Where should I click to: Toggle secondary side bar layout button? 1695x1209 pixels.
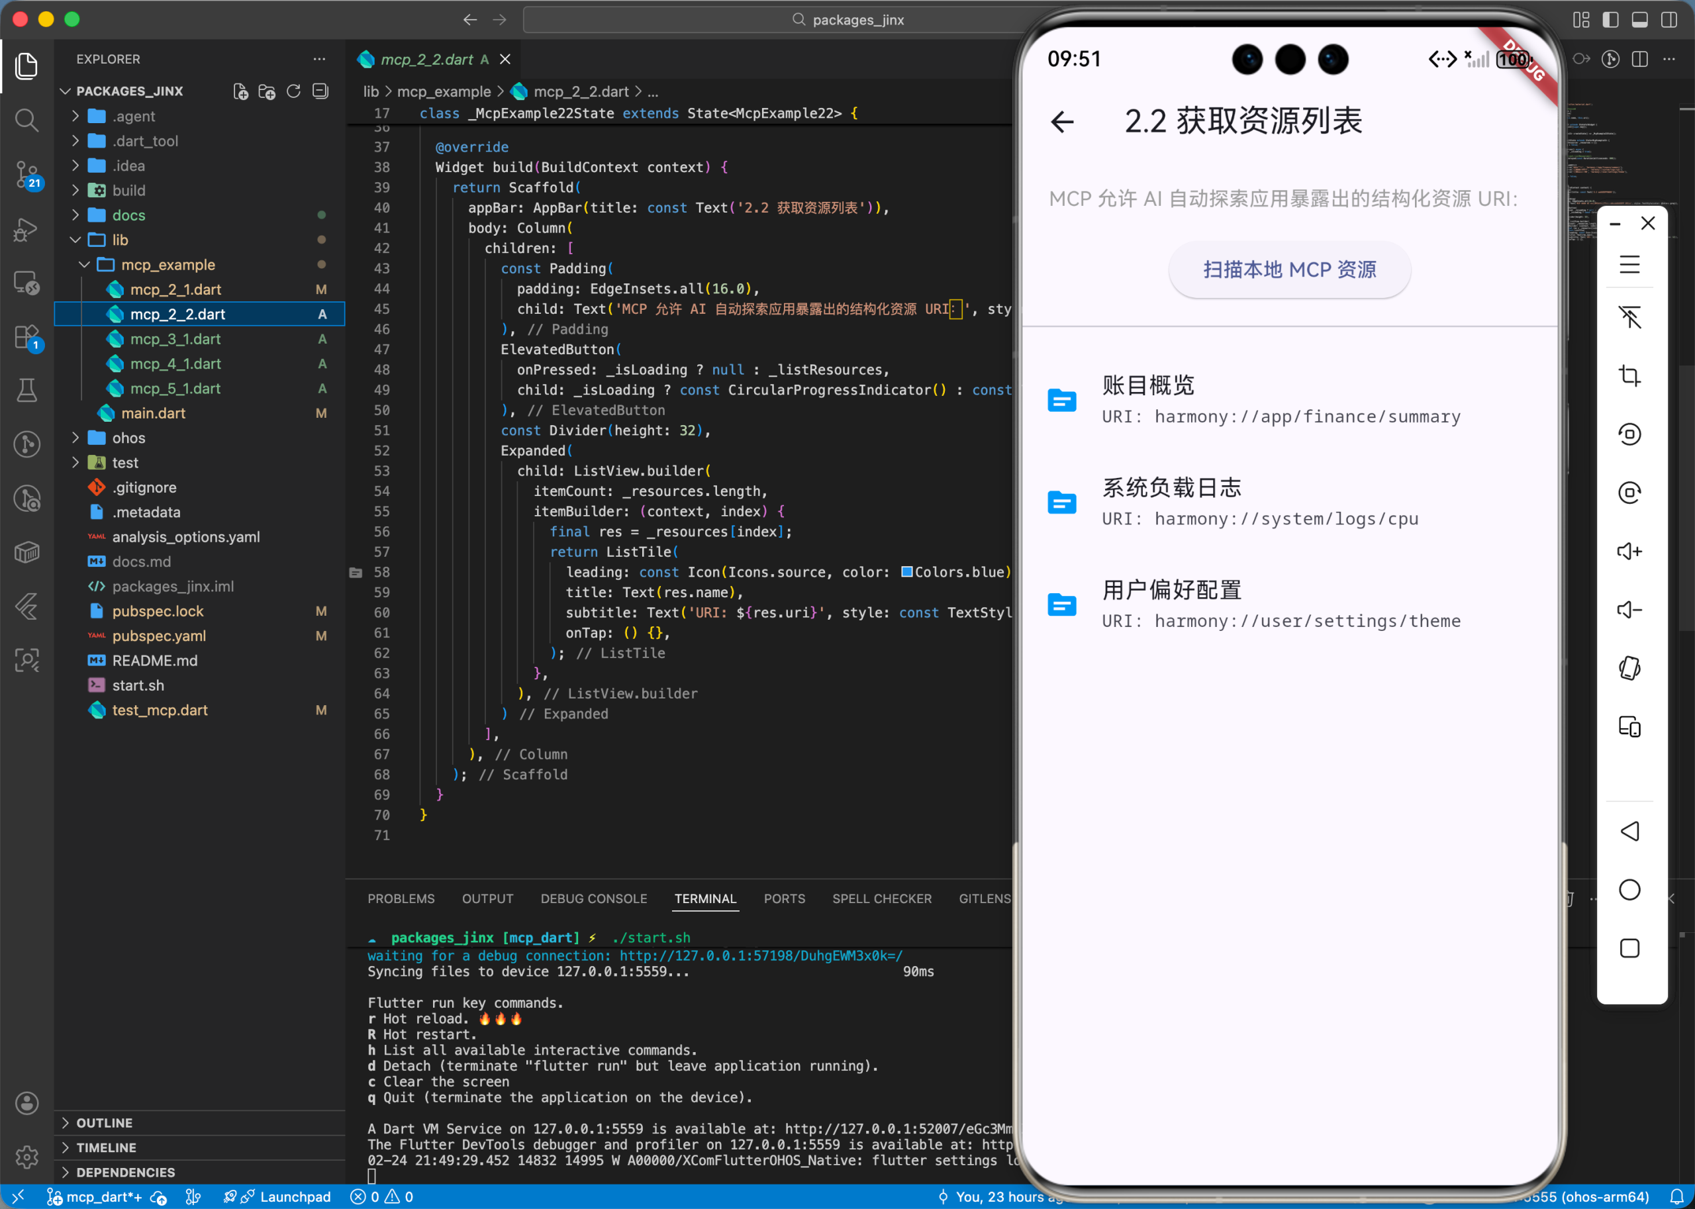tap(1669, 19)
